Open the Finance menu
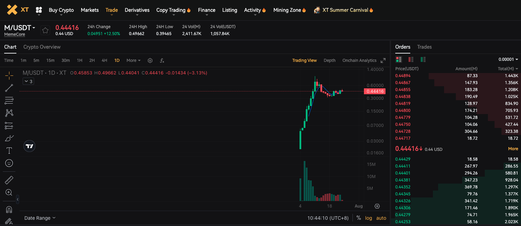Viewport: 521px width, 226px height. (207, 10)
